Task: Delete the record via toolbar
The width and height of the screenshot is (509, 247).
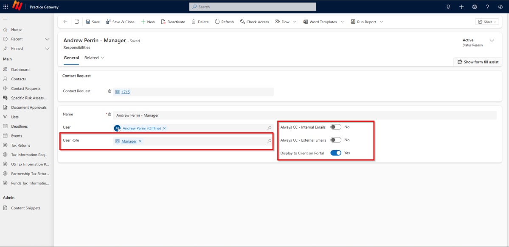Action: pos(200,22)
